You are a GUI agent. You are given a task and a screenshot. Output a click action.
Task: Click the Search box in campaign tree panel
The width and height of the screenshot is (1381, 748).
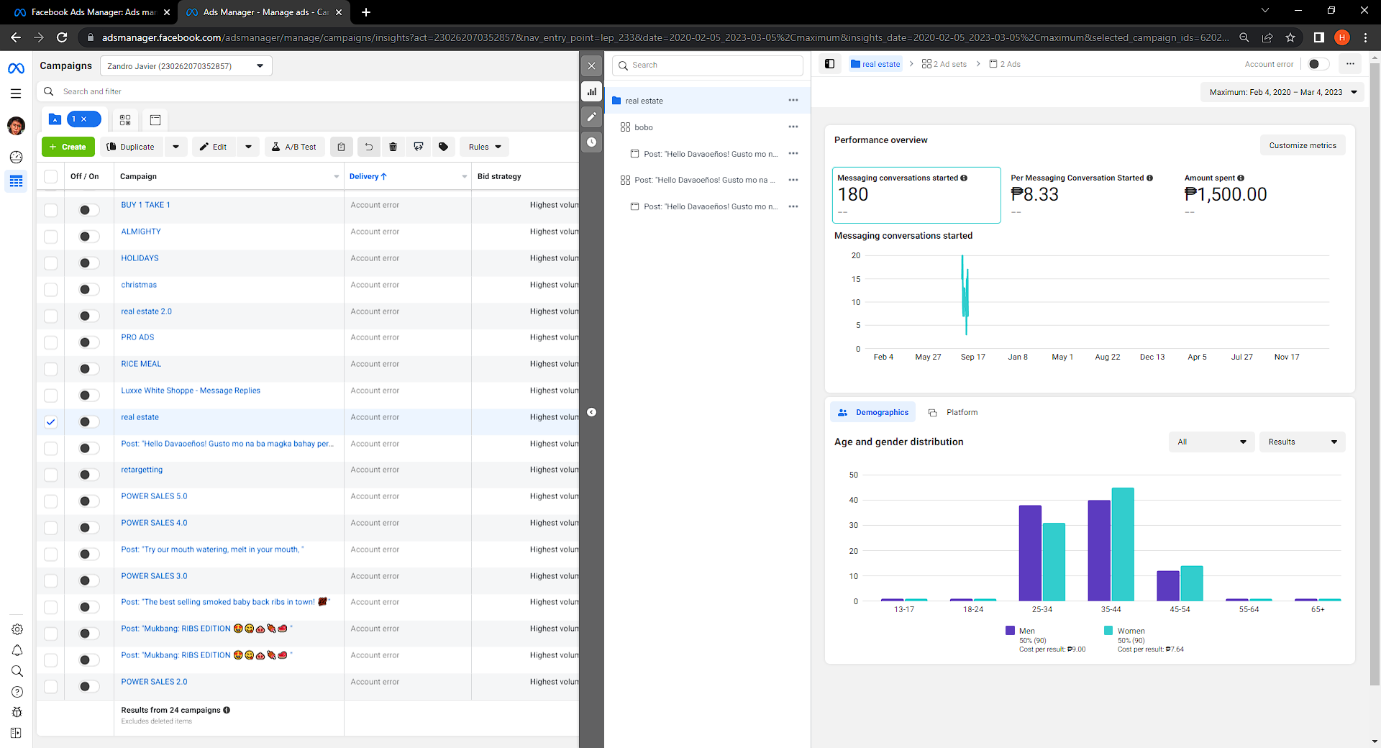coord(708,65)
